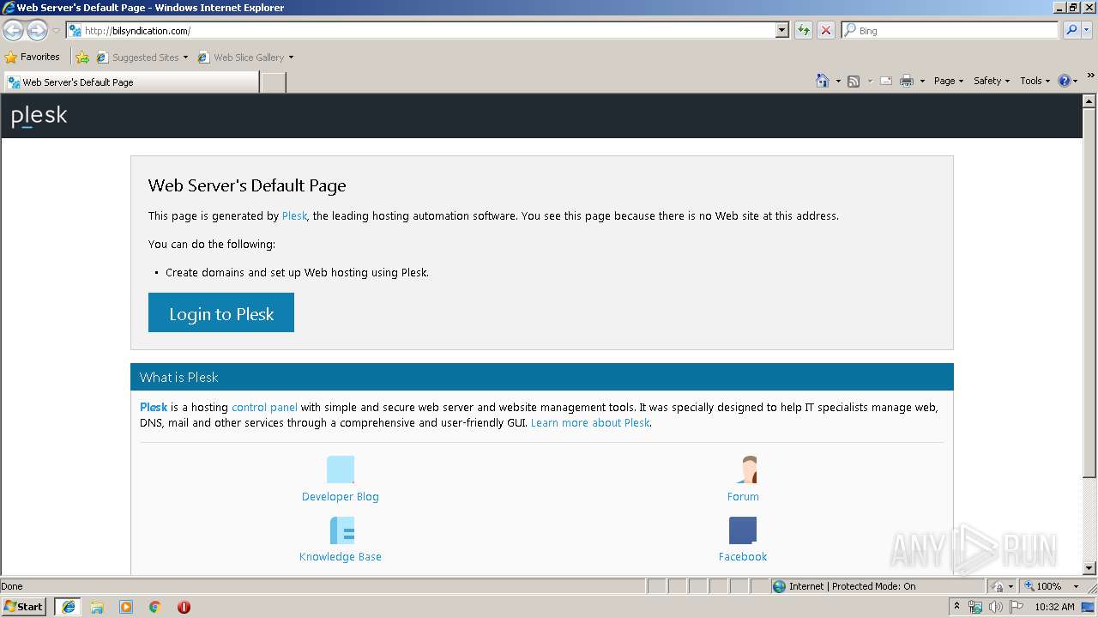Screen dimensions: 1098x618
Task: Click the Refresh page icon
Action: (804, 30)
